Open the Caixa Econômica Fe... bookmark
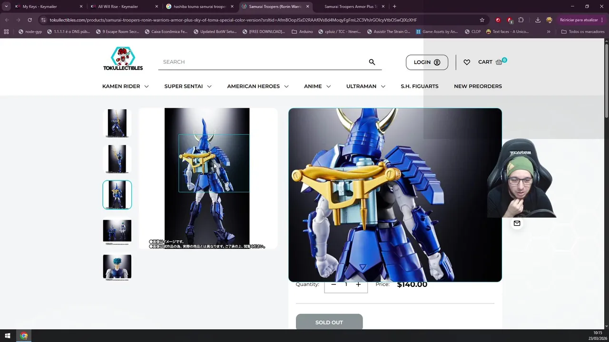 tap(166, 32)
